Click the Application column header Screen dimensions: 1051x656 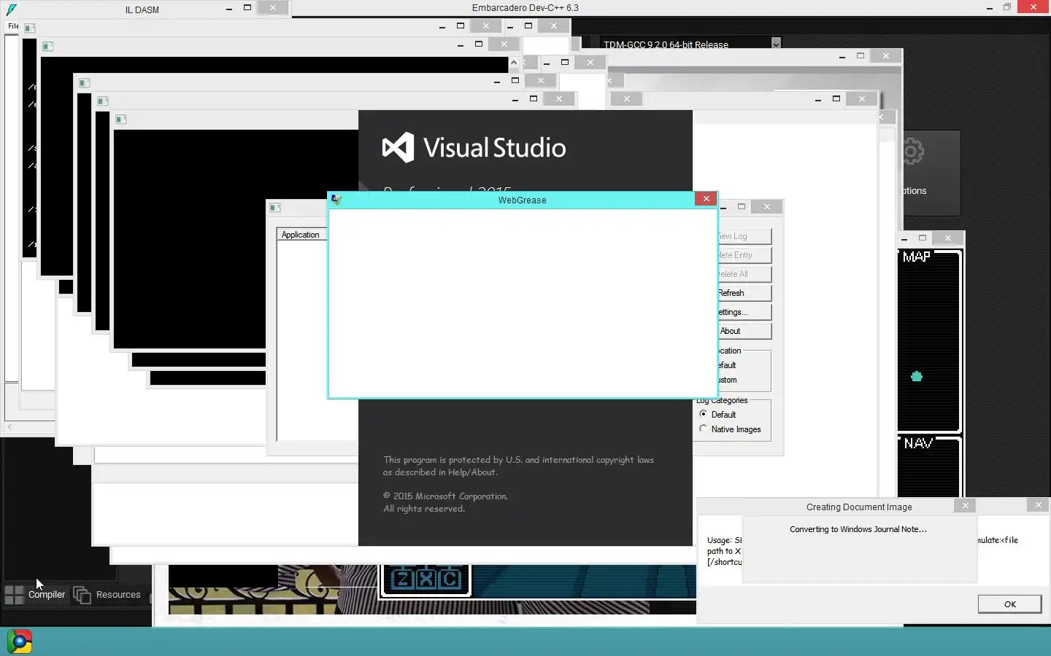pyautogui.click(x=301, y=235)
